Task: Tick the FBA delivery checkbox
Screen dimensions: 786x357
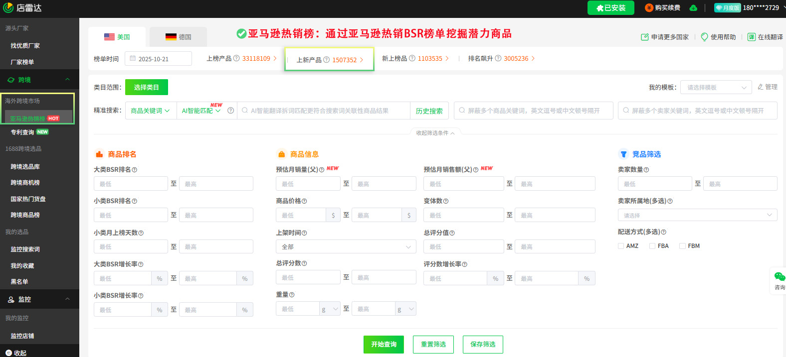Action: pos(652,246)
